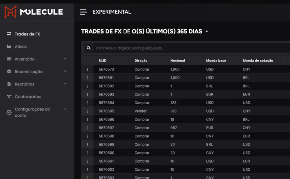The height and width of the screenshot is (179, 290).
Task: Go to Ativos in sidebar
Action: pyautogui.click(x=21, y=47)
